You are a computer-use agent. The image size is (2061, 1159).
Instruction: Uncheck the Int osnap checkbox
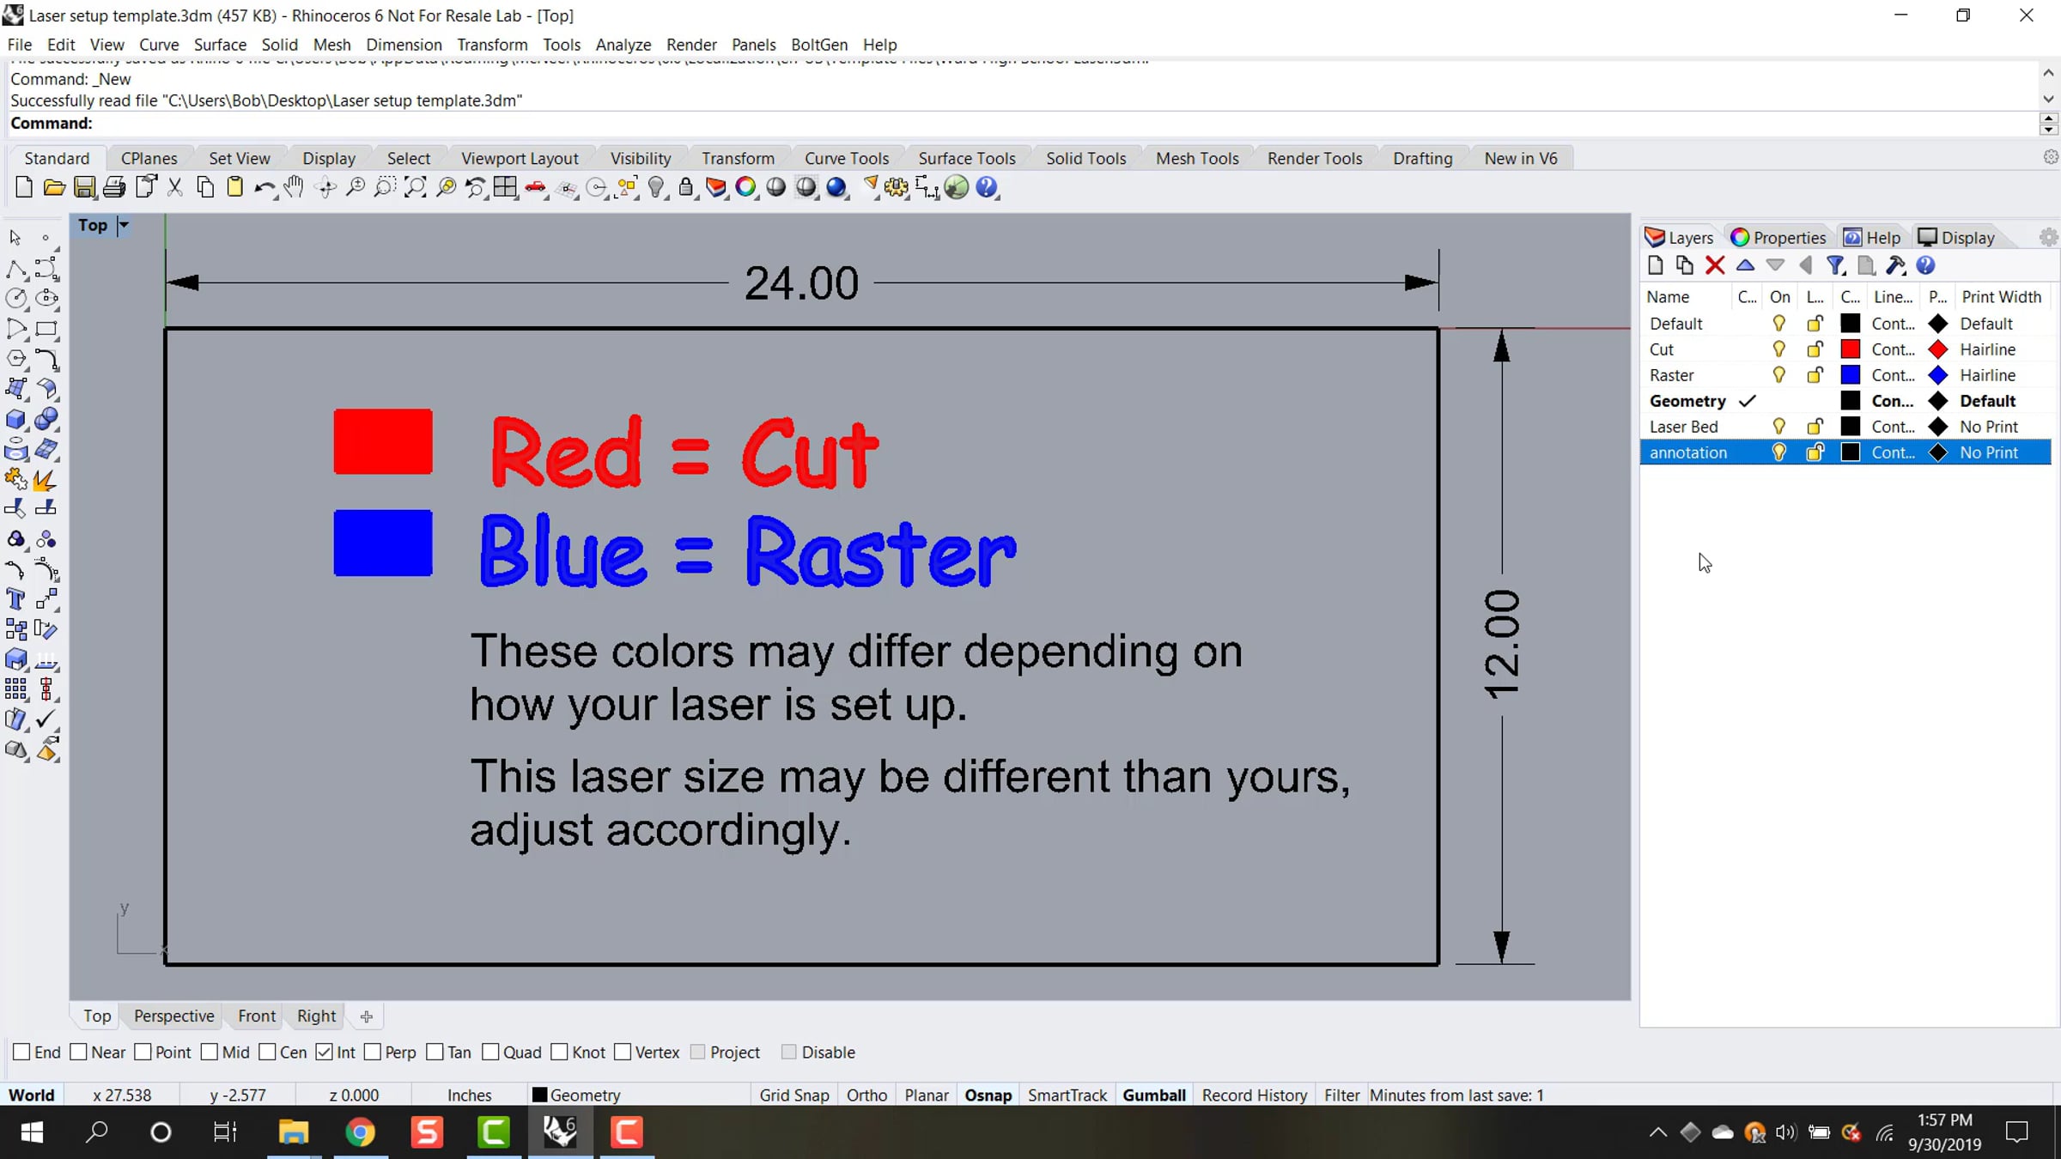coord(324,1052)
